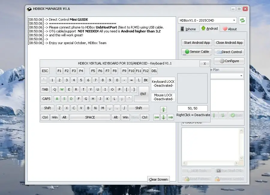Click the right Shift key
Screen dimensions: 270x195
(139, 108)
